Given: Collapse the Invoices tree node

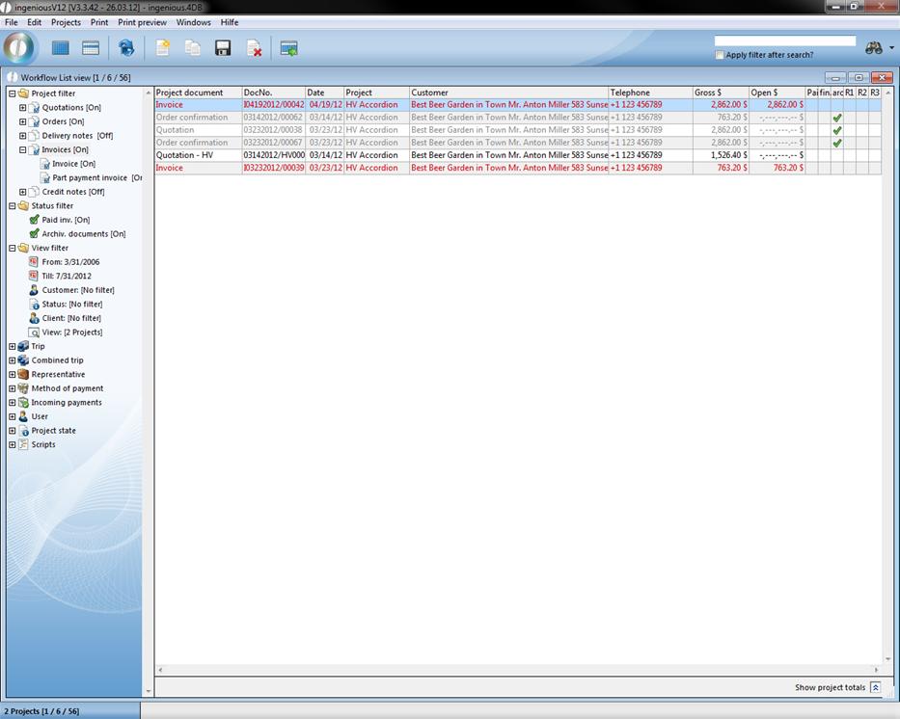Looking at the screenshot, I should pyautogui.click(x=23, y=150).
